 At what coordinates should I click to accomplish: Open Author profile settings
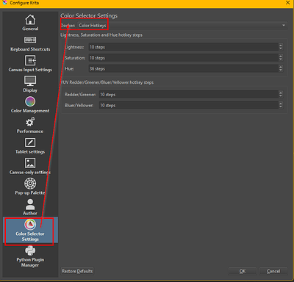tap(30, 207)
